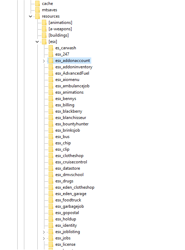Click the mtsaves folder icon
The height and width of the screenshot is (250, 185).
pos(37,10)
